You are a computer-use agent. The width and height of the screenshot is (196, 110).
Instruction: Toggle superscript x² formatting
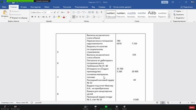(50, 17)
